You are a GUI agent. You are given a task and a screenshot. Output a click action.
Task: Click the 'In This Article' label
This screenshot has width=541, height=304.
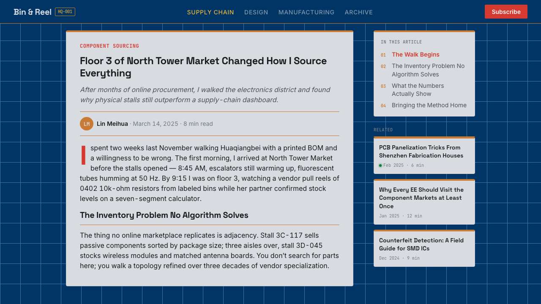[x=402, y=42]
